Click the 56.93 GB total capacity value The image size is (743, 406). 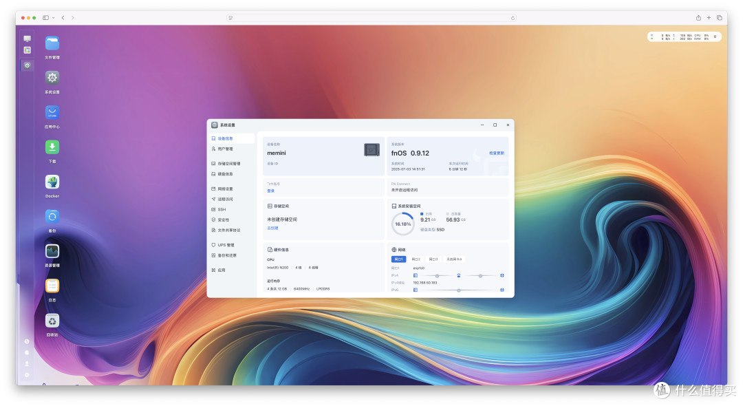point(455,220)
